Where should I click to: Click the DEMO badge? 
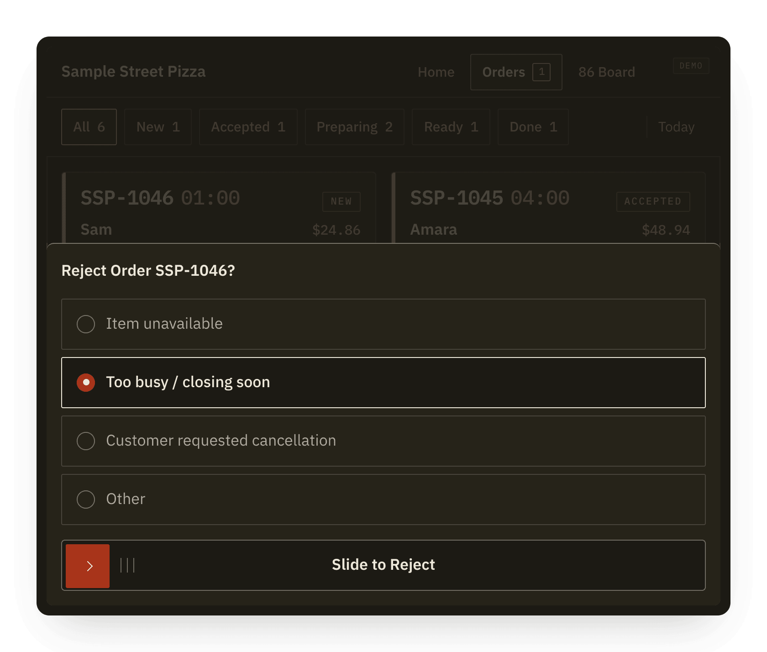(x=691, y=66)
